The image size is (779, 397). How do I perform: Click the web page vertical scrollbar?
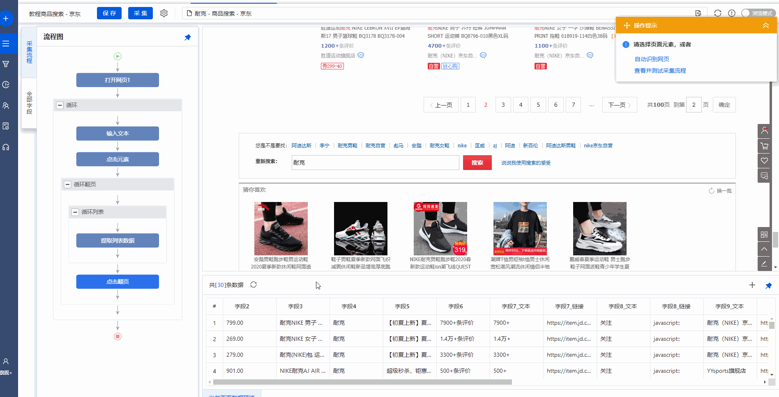775,240
